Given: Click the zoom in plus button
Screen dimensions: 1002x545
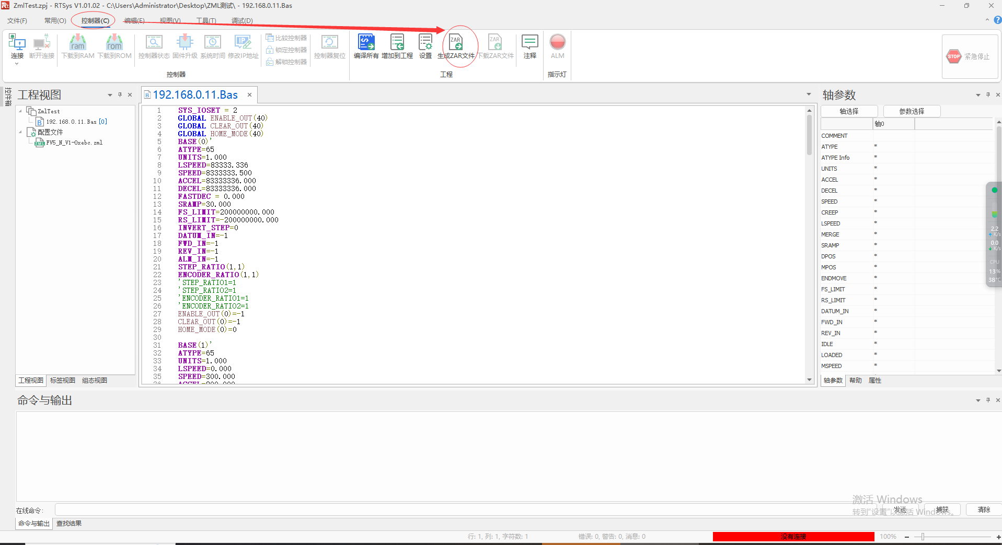Looking at the screenshot, I should [998, 537].
